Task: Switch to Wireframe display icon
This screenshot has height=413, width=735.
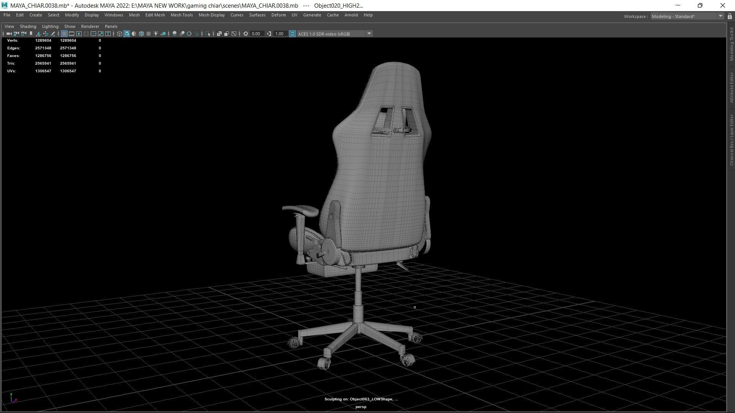Action: click(119, 34)
